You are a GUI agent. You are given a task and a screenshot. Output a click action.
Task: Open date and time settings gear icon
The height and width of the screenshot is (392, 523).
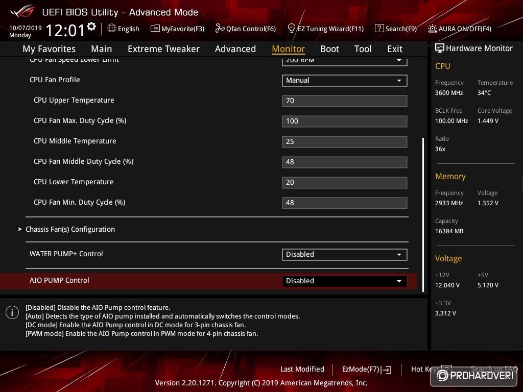tap(91, 27)
